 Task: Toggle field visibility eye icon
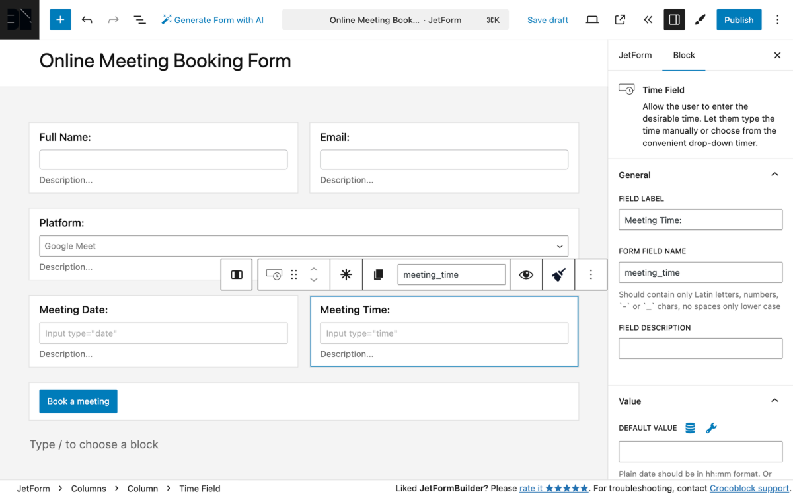pyautogui.click(x=526, y=274)
